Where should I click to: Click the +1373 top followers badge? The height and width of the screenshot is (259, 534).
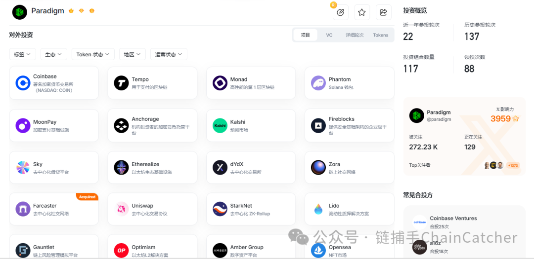point(513,165)
